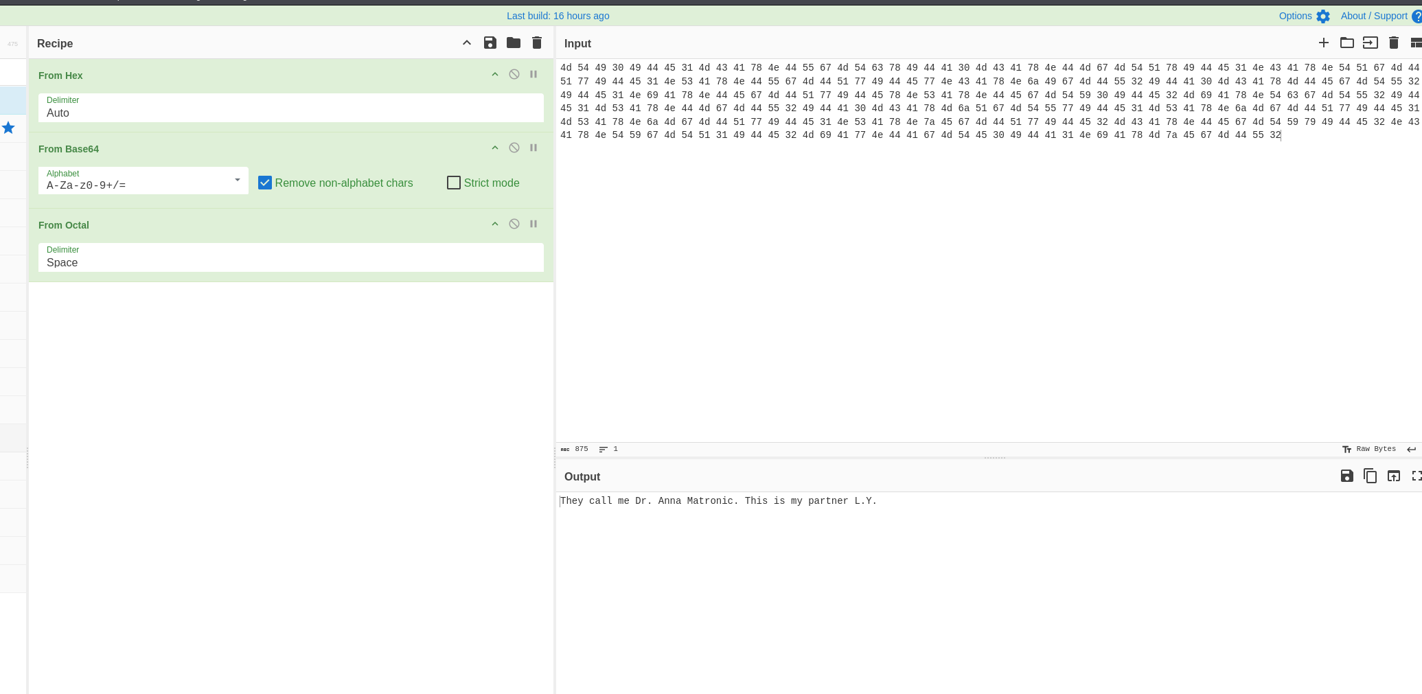Change the end-of-line sequence arrow
The width and height of the screenshot is (1422, 694).
[x=1412, y=449]
